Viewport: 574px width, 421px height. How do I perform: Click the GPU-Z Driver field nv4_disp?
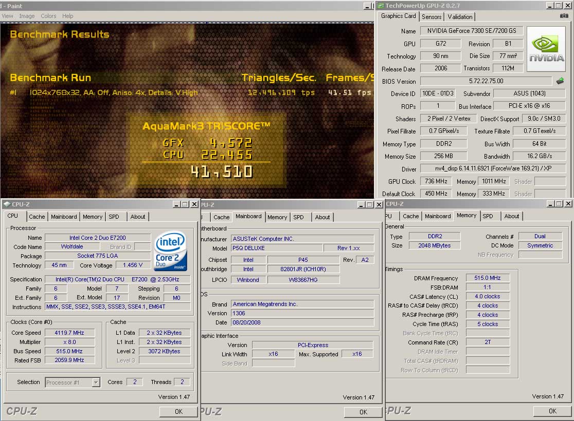[493, 168]
